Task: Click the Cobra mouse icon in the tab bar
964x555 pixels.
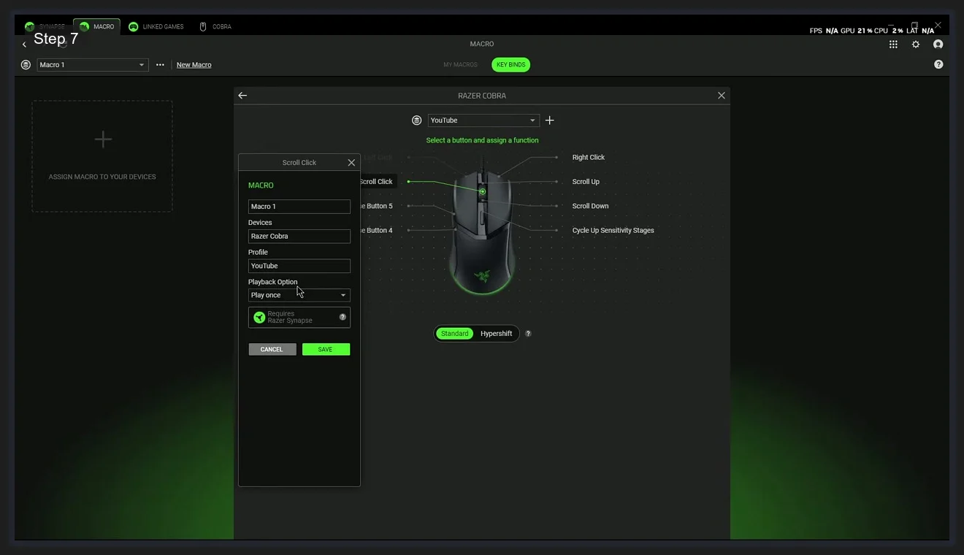Action: pyautogui.click(x=204, y=26)
